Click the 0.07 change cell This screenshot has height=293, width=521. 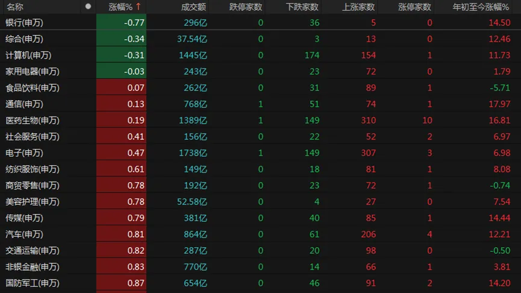click(121, 88)
